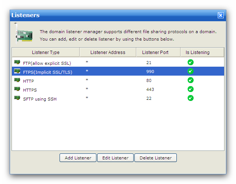
Task: Click port value 21
Action: (149, 63)
